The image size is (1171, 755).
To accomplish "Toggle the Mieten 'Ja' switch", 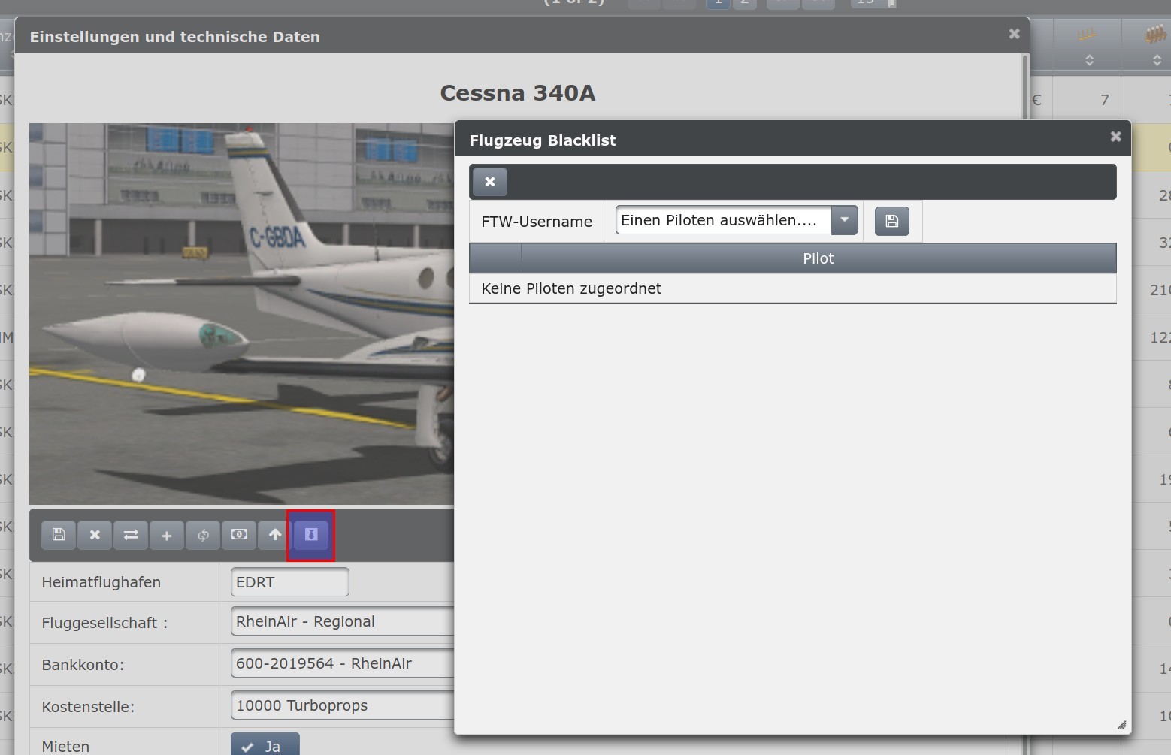I will [265, 746].
